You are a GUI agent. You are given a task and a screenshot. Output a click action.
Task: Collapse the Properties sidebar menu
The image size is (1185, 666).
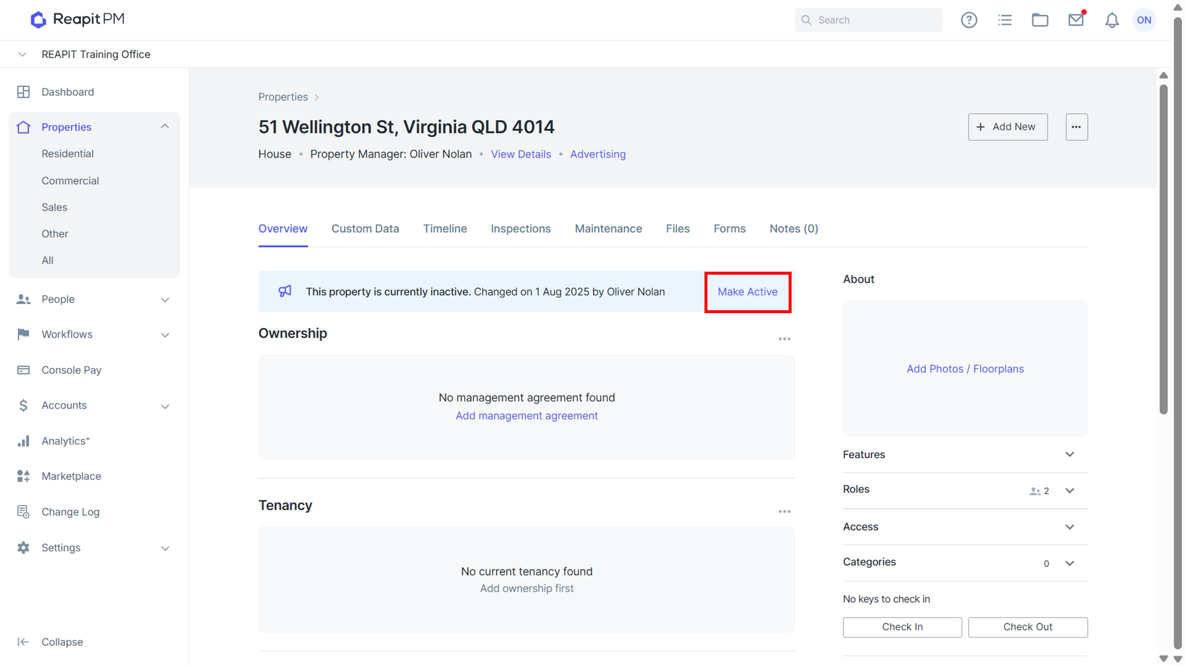click(165, 127)
